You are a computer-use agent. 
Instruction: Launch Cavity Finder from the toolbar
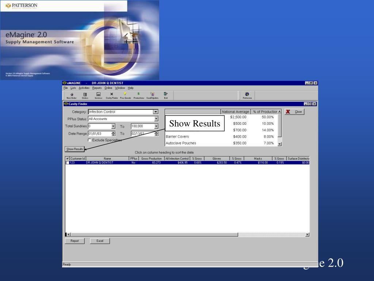[112, 95]
